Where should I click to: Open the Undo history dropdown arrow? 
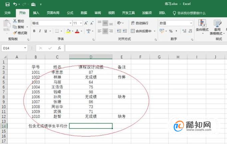coord(19,4)
